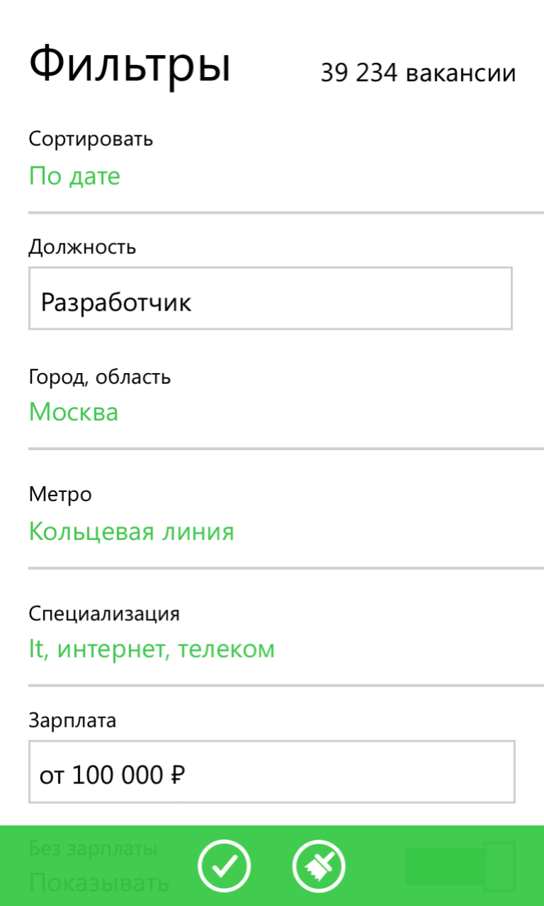Tap the Фильтры page title
The width and height of the screenshot is (544, 906).
[x=130, y=64]
